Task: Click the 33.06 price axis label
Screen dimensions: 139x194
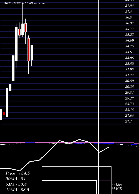Action: click(x=130, y=58)
